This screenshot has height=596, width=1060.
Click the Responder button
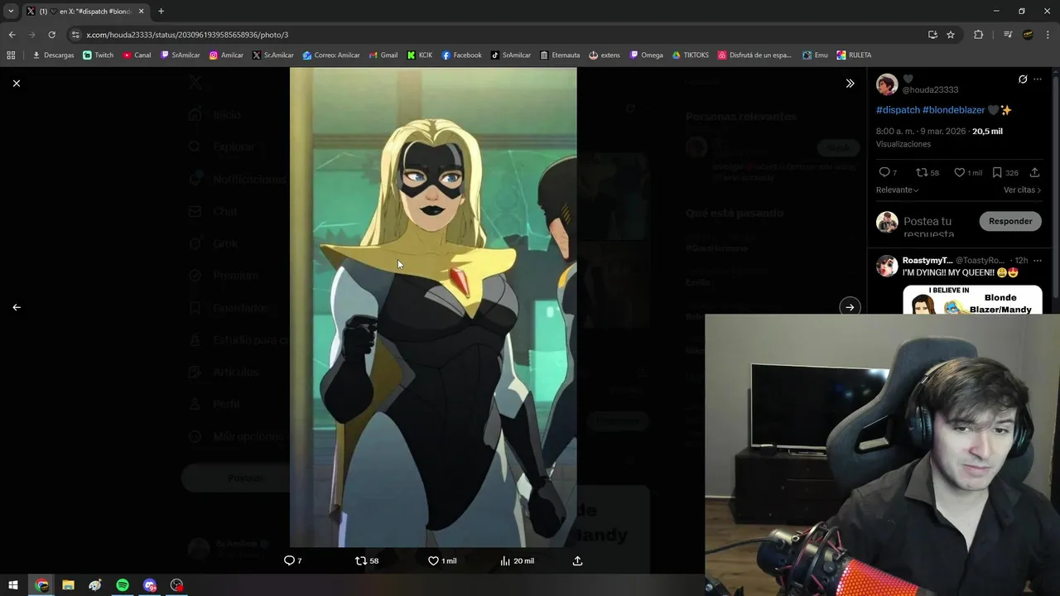click(x=1010, y=221)
